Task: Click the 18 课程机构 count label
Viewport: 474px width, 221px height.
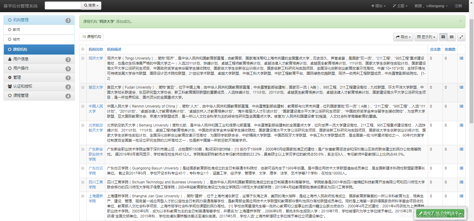Action: [92, 37]
